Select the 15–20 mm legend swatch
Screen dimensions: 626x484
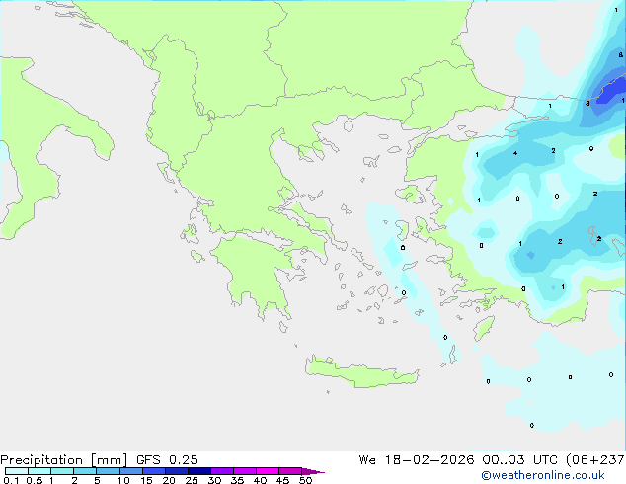(x=153, y=471)
